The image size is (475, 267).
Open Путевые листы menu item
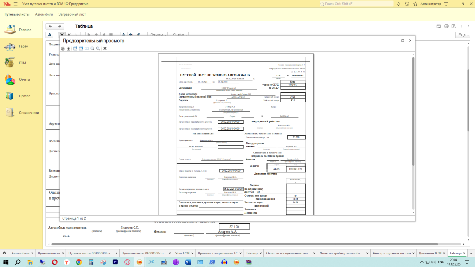click(17, 14)
